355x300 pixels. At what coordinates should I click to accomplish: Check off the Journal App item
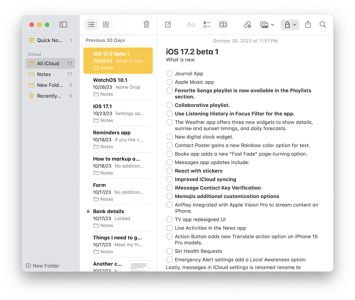pyautogui.click(x=170, y=73)
